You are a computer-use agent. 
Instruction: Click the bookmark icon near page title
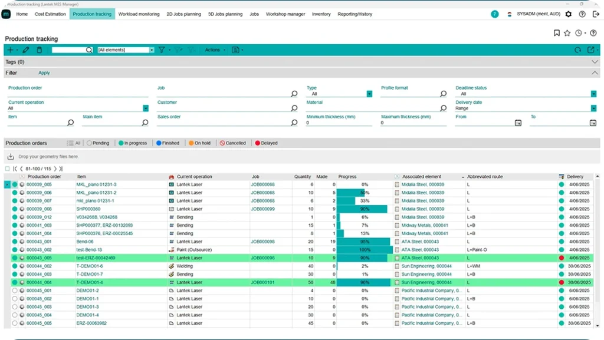[557, 34]
